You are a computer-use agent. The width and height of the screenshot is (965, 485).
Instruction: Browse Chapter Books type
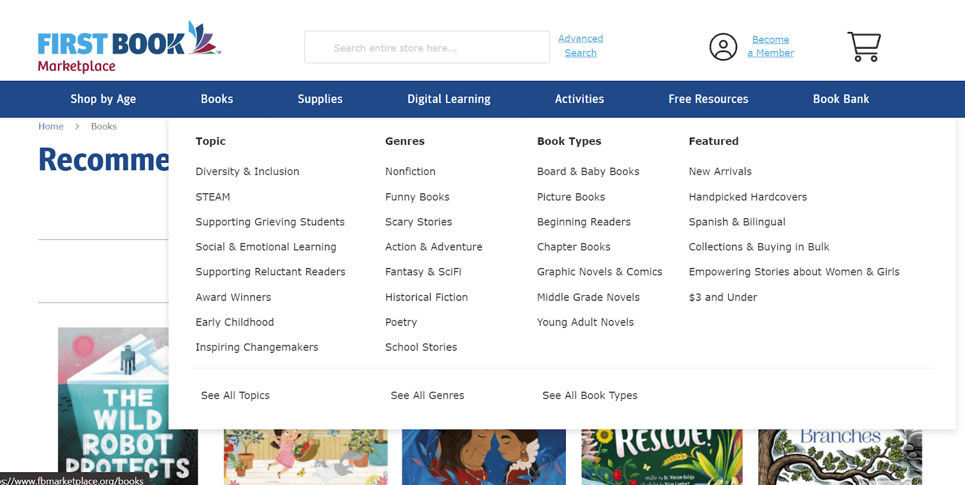click(574, 247)
